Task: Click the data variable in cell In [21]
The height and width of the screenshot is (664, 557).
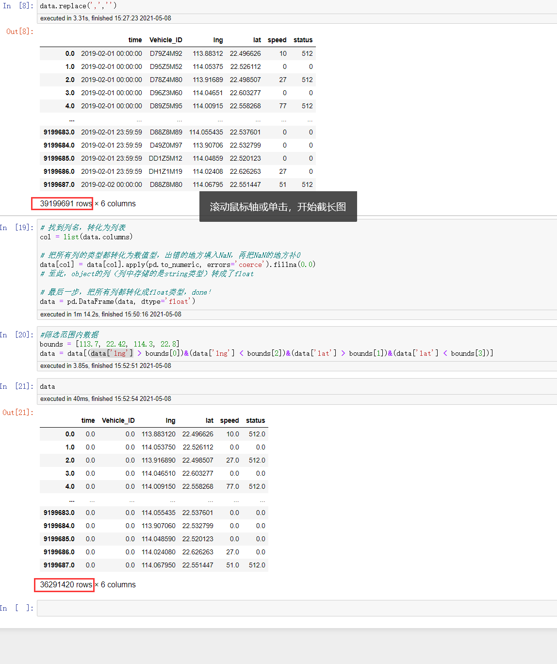Action: click(x=47, y=386)
